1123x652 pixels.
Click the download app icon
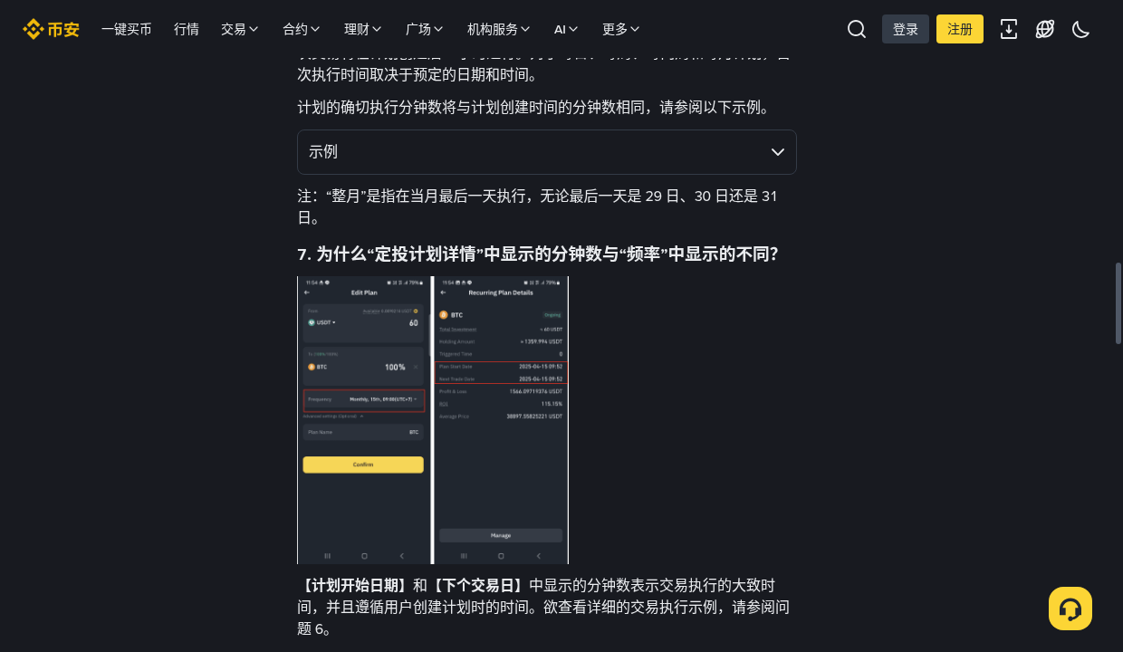click(1009, 29)
